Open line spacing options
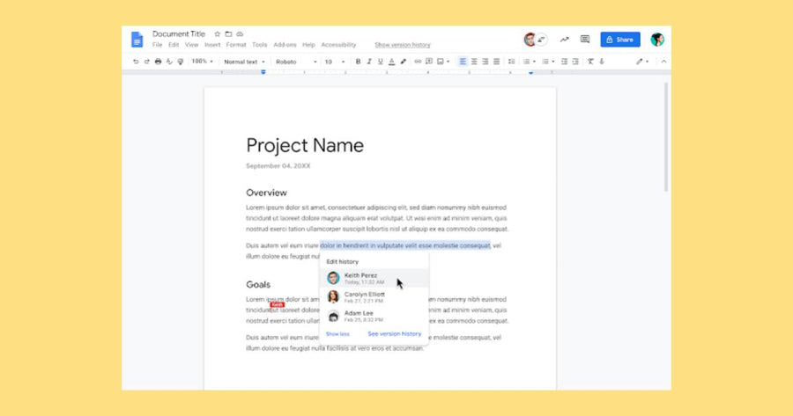 pyautogui.click(x=511, y=62)
